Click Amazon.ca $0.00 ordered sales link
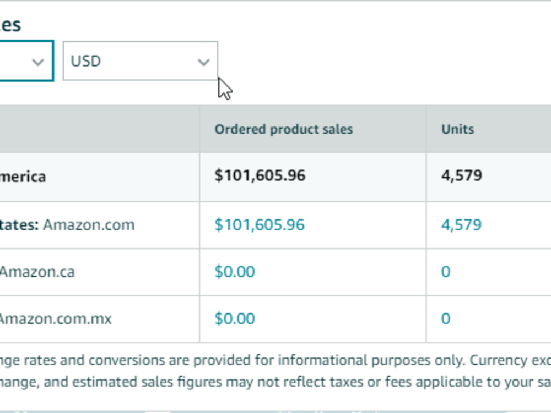The width and height of the screenshot is (551, 413). click(x=234, y=272)
